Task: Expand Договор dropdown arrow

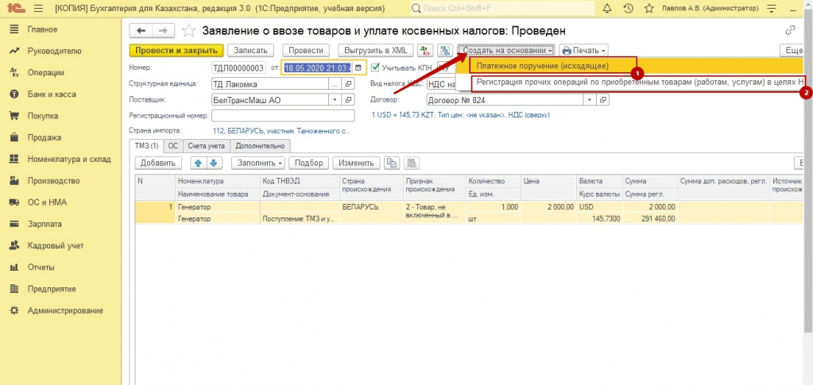Action: 590,100
